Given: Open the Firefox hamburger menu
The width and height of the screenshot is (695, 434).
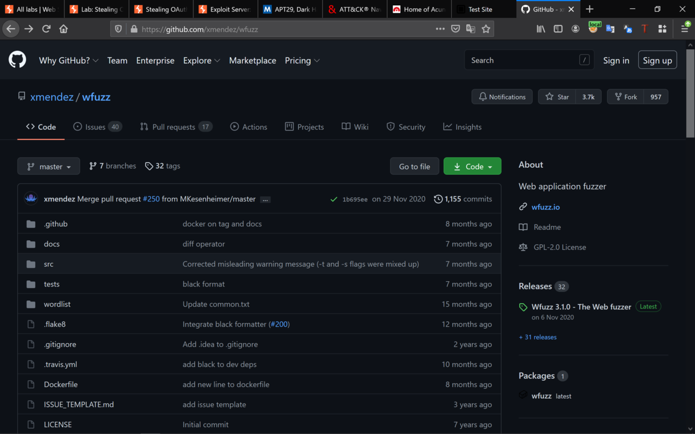Looking at the screenshot, I should [685, 29].
